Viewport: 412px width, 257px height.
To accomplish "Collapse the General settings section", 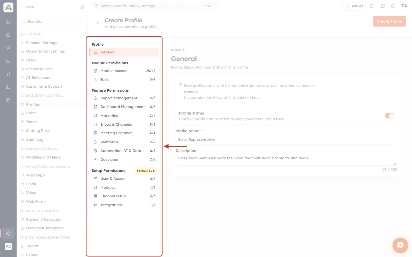I will pos(83,34).
